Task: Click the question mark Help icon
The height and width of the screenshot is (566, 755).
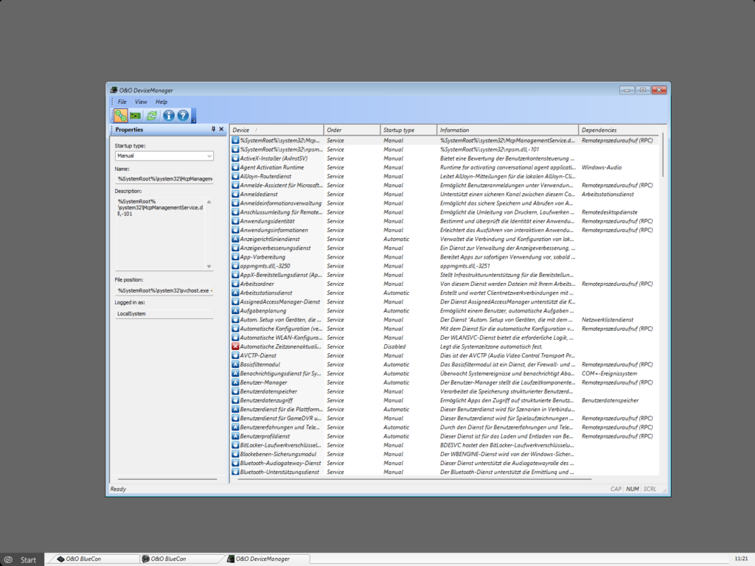Action: pos(183,116)
